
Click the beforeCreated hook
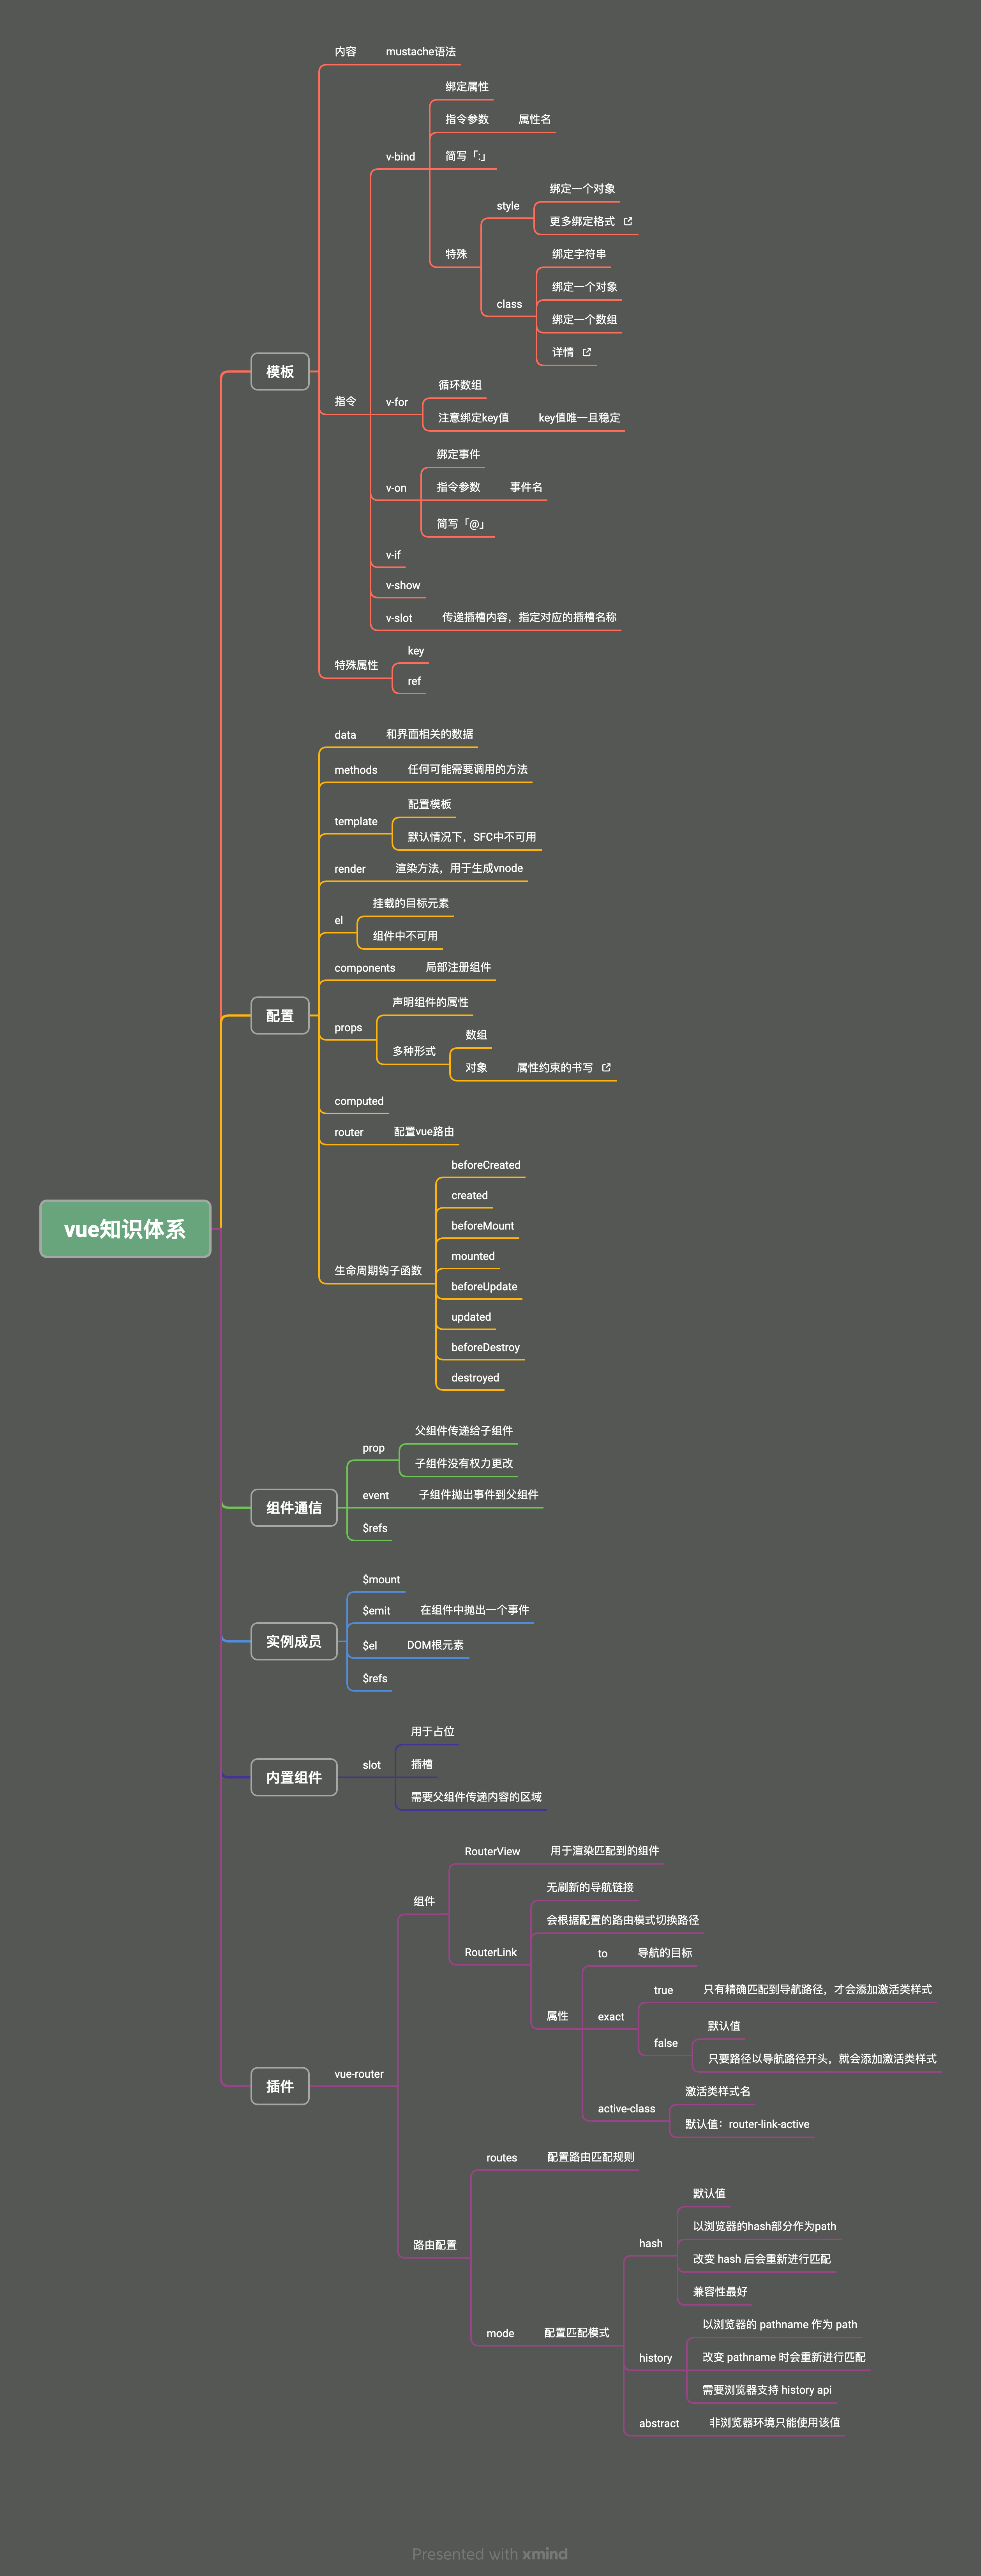486,1165
